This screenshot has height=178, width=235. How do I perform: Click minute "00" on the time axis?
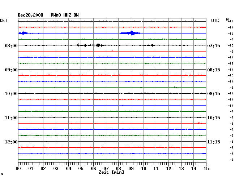click(x=18, y=169)
